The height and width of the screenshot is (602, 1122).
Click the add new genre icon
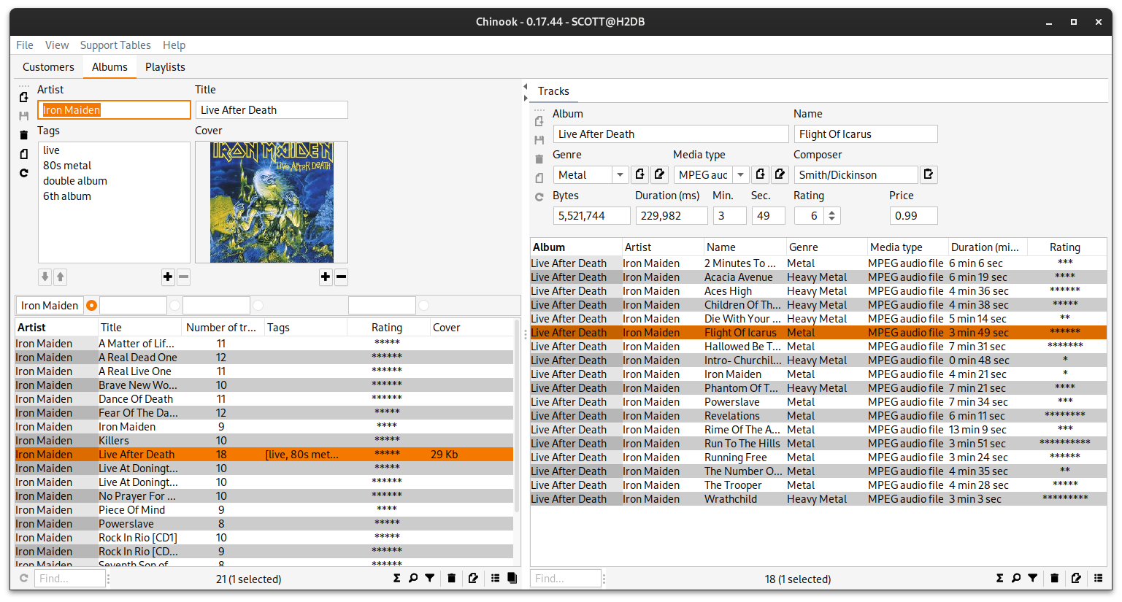point(639,174)
